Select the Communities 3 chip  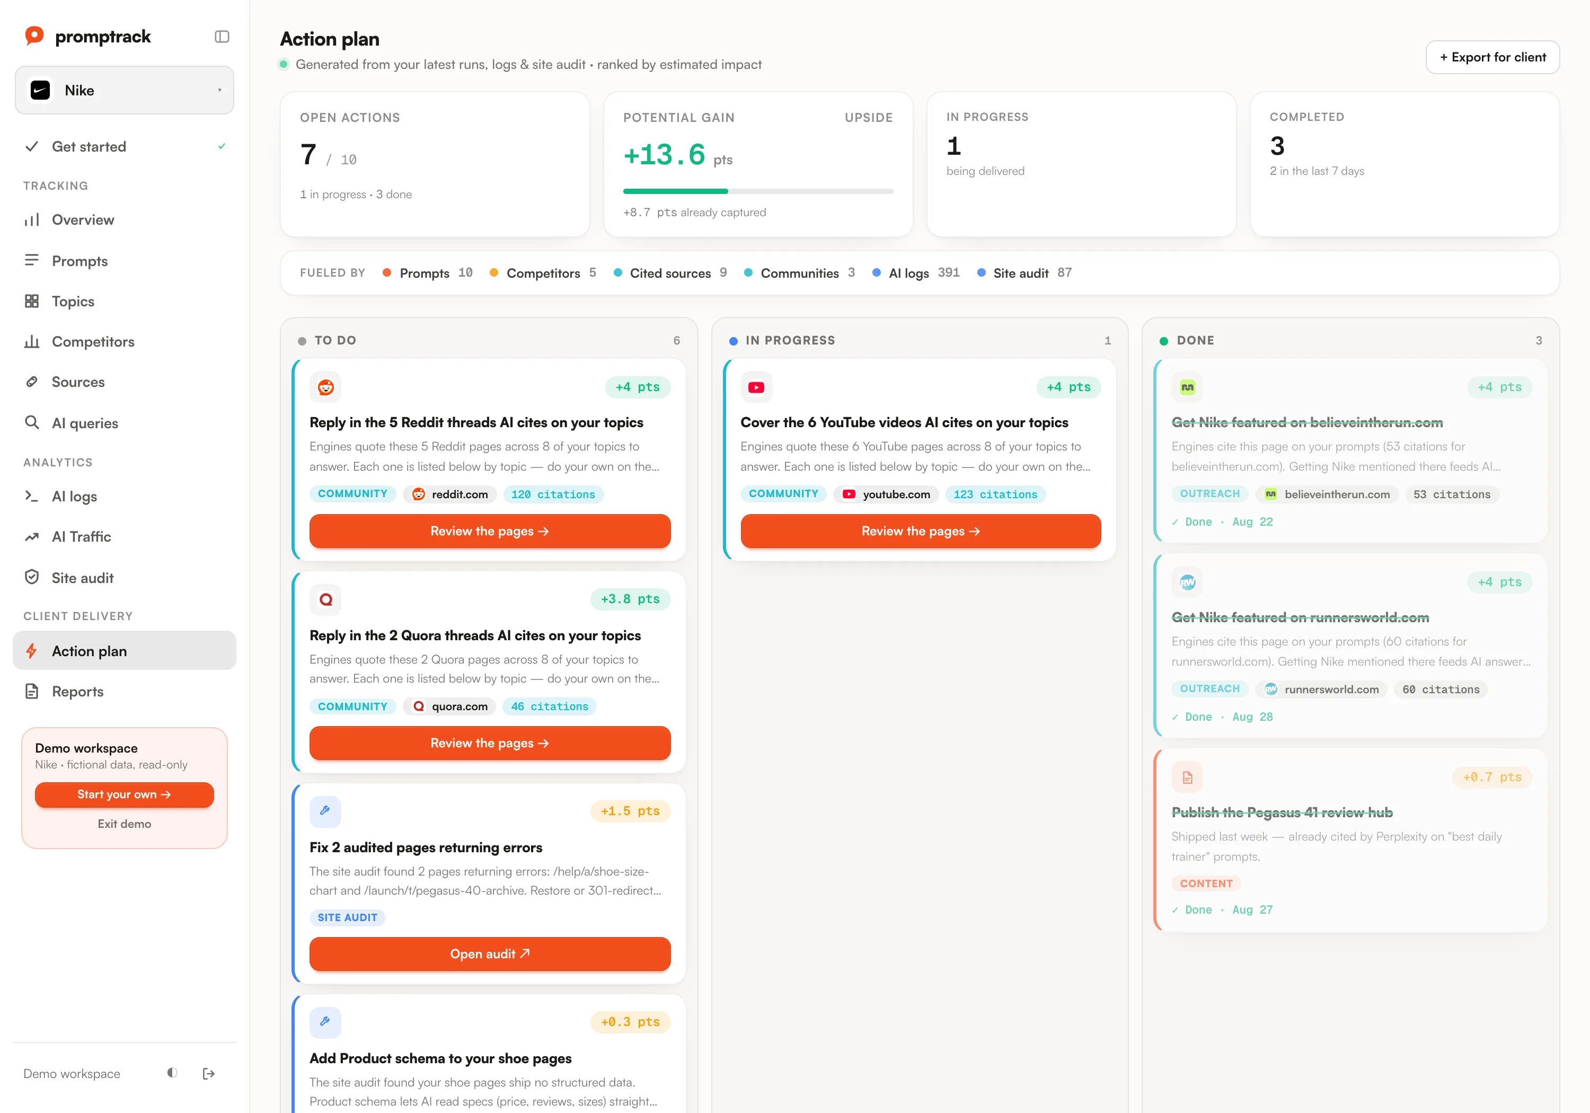(x=800, y=273)
